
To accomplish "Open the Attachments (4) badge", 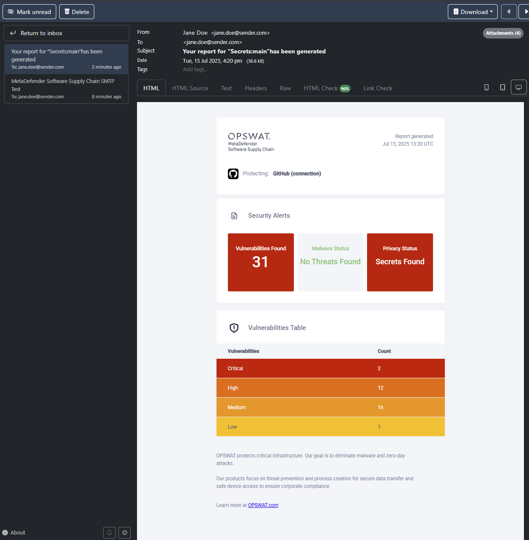I will click(x=503, y=33).
